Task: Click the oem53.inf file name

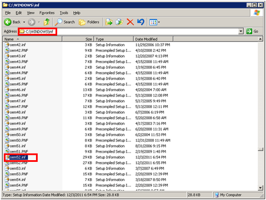Action: [18, 168]
